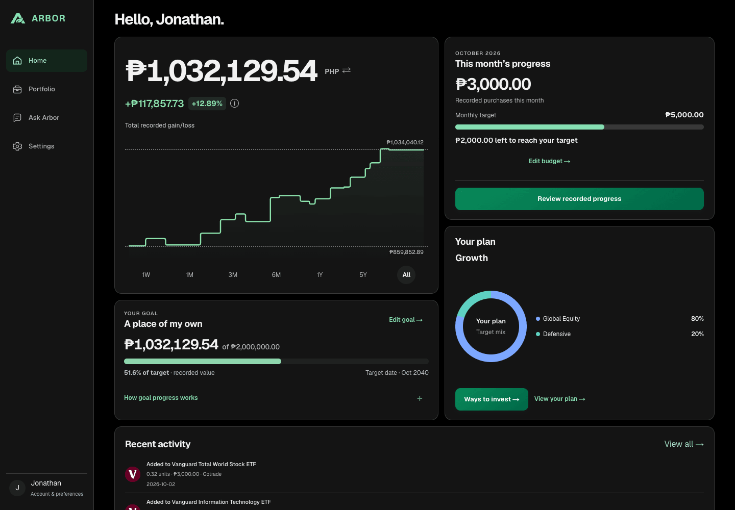
Task: Click the ₱1,034,040.12 chart high label
Action: click(x=405, y=142)
